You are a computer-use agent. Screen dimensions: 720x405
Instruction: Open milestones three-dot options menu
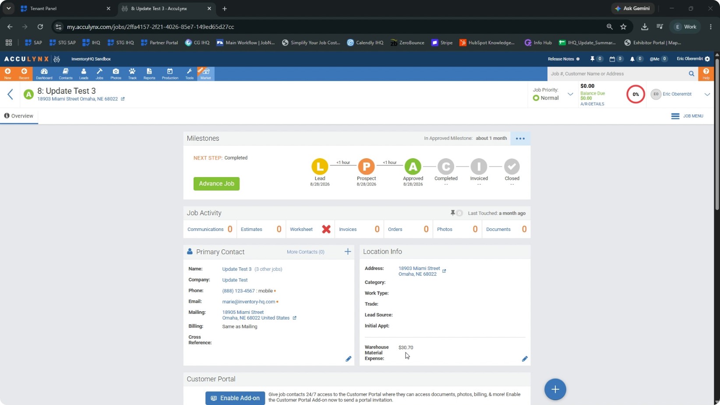click(x=520, y=139)
